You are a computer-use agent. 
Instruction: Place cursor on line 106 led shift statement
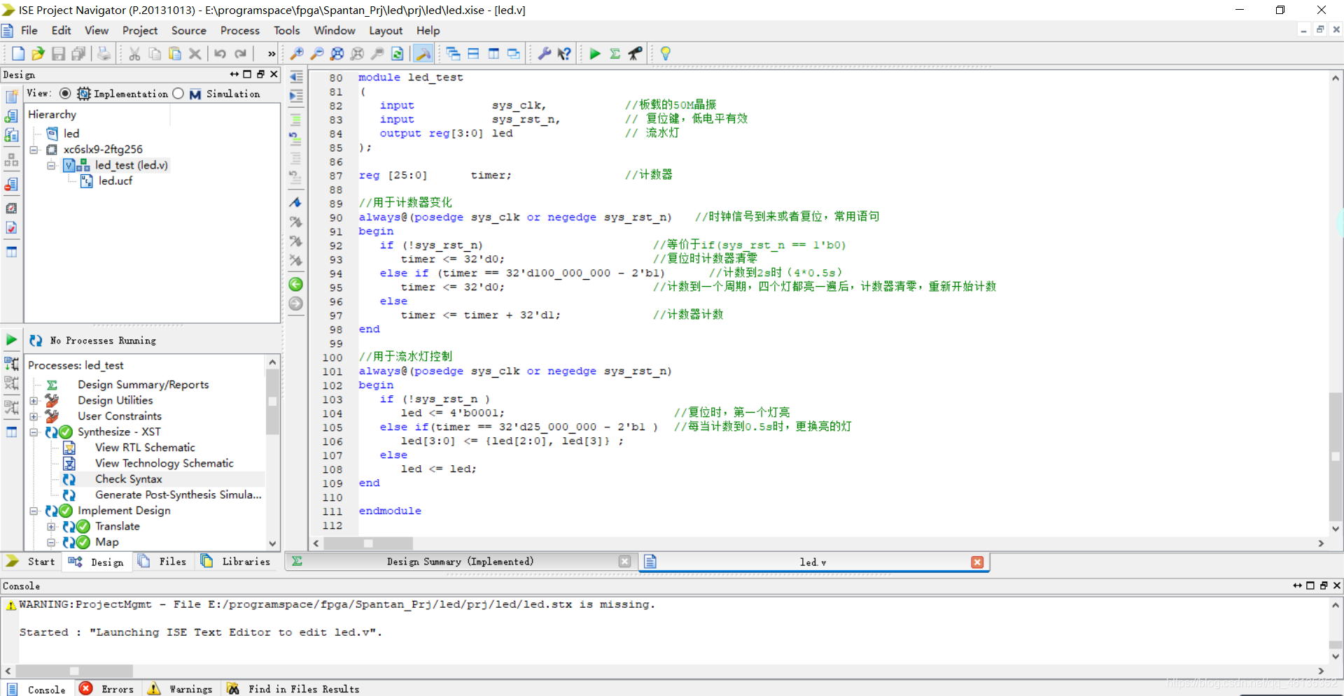click(x=512, y=441)
